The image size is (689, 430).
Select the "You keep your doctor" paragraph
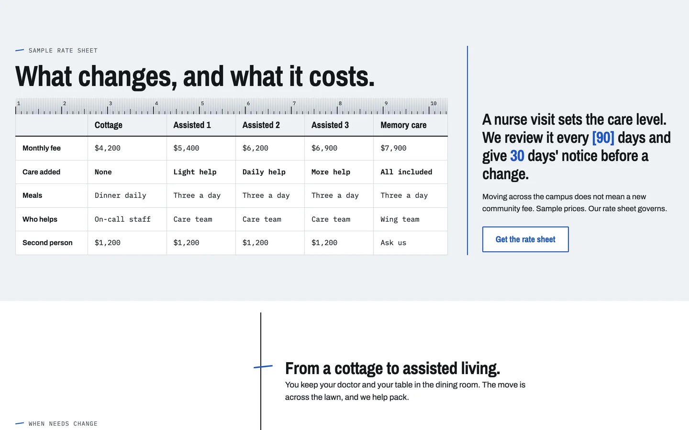coord(405,391)
